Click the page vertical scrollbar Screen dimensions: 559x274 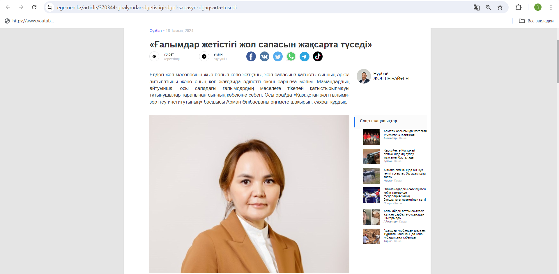pos(558,61)
